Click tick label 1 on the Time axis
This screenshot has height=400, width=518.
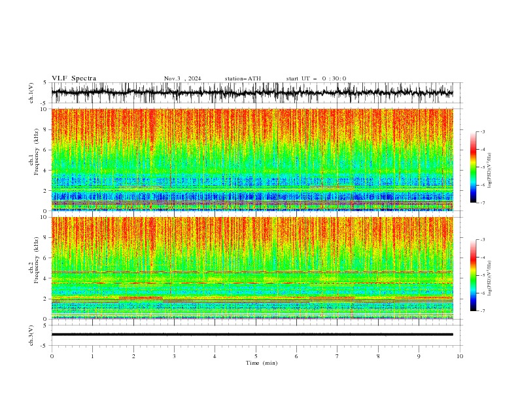coord(92,356)
